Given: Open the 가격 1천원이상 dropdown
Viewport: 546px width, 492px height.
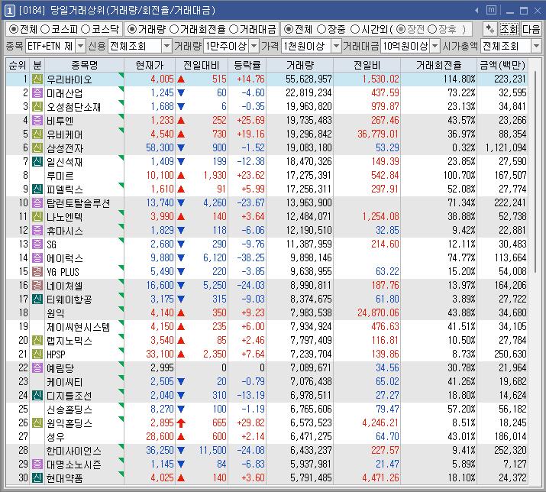Looking at the screenshot, I should click(336, 46).
